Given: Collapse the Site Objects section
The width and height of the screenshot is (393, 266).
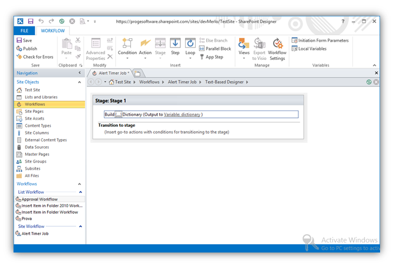Looking at the screenshot, I should (x=80, y=82).
